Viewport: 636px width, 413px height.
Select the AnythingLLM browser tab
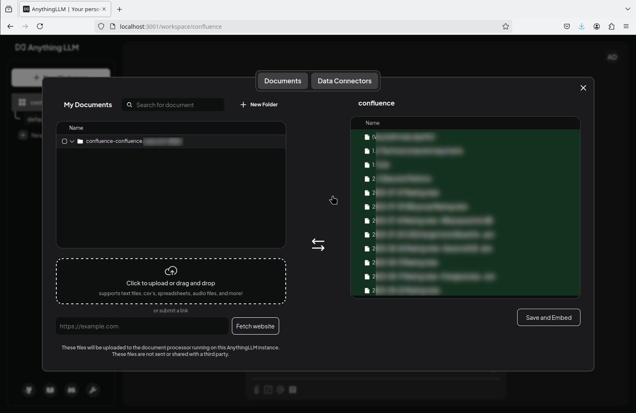tap(65, 9)
